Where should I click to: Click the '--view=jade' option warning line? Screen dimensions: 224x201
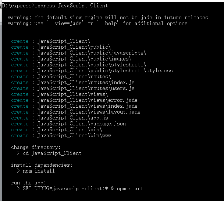pyautogui.click(x=97, y=24)
